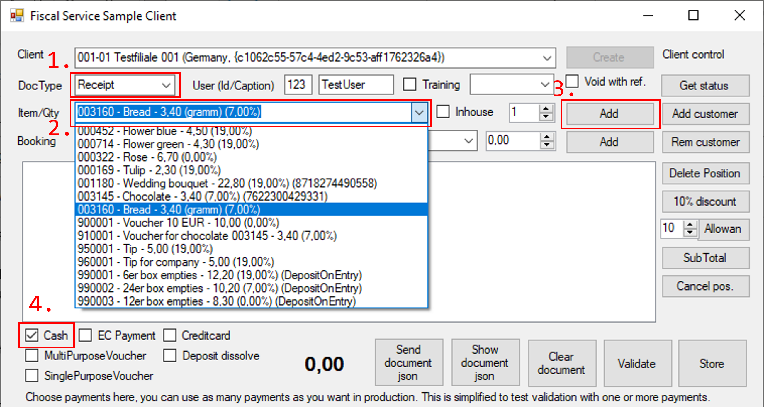Select Voucher for chocolate 003145 item

tap(252, 235)
